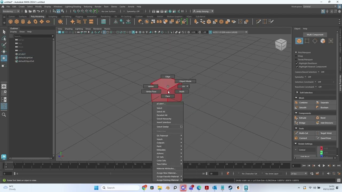342x192 pixels.
Task: Play the animation forwards
Action: pyautogui.click(x=324, y=166)
